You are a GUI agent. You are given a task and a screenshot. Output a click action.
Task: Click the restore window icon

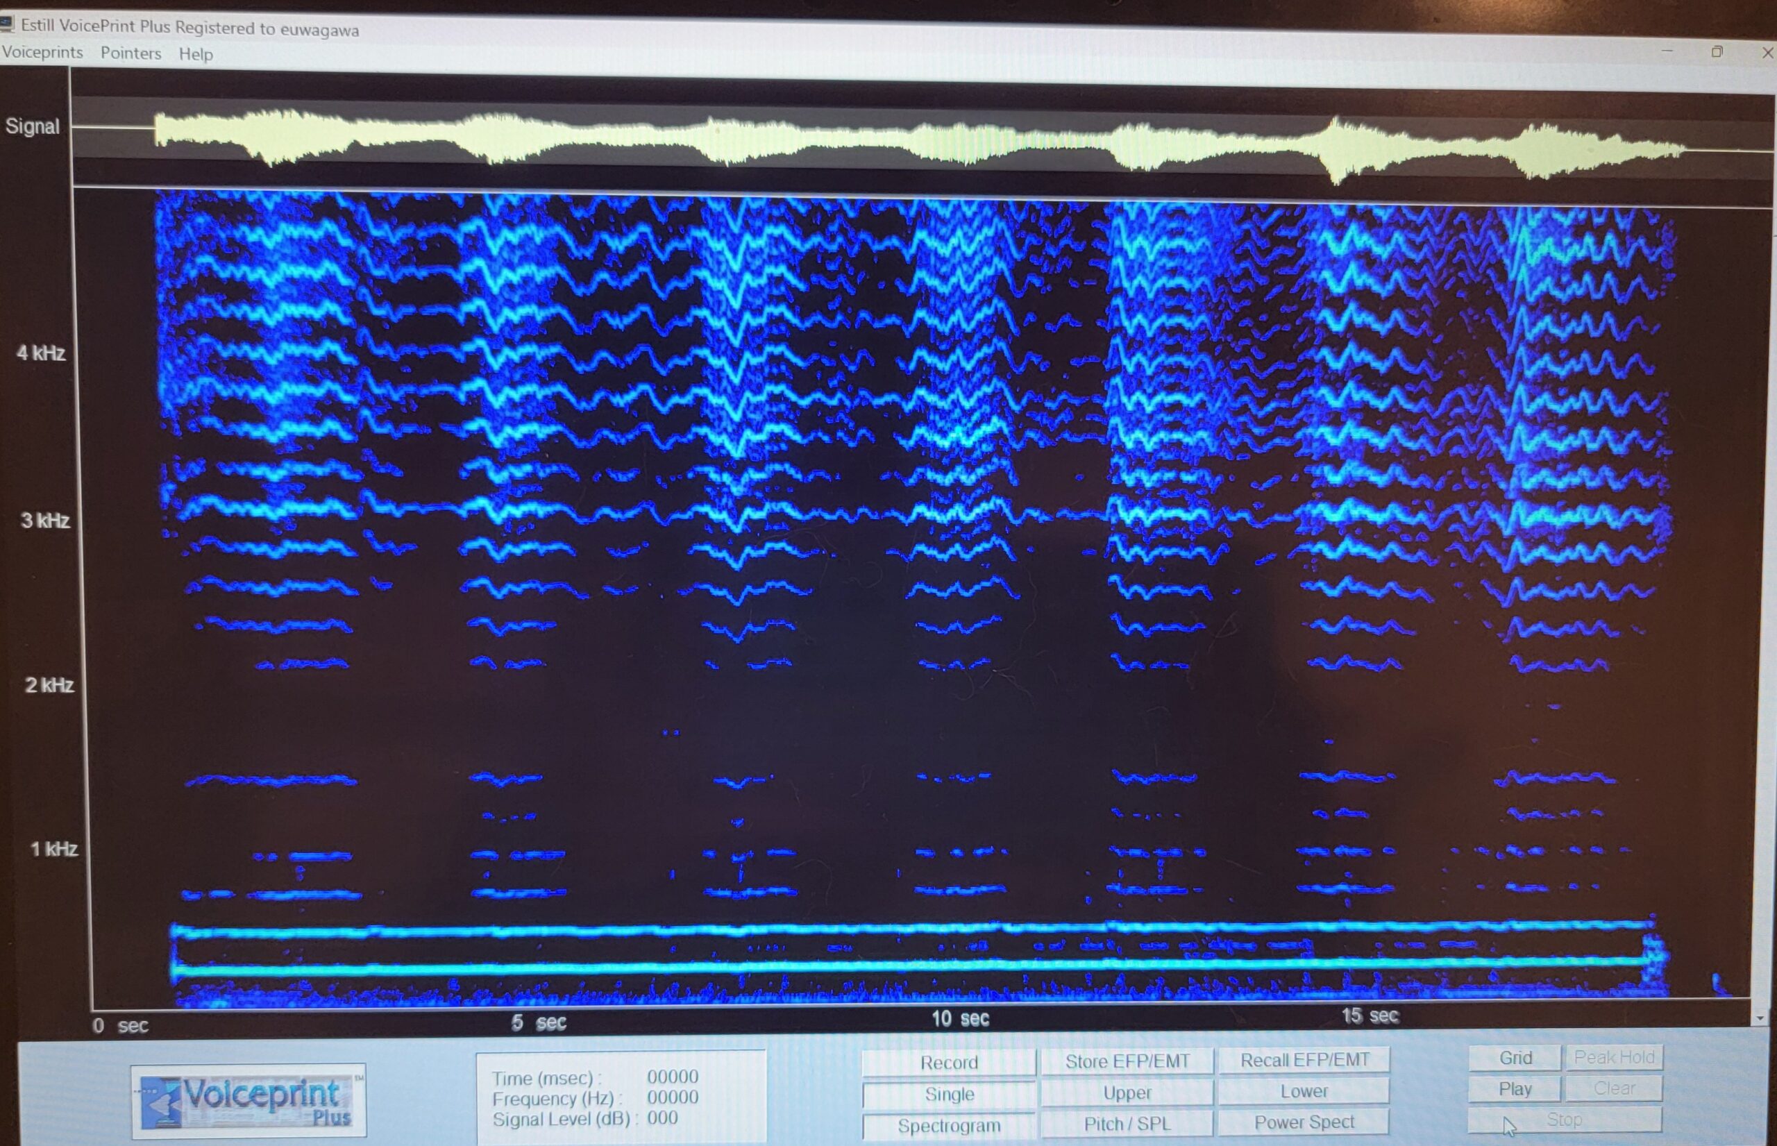click(x=1717, y=52)
